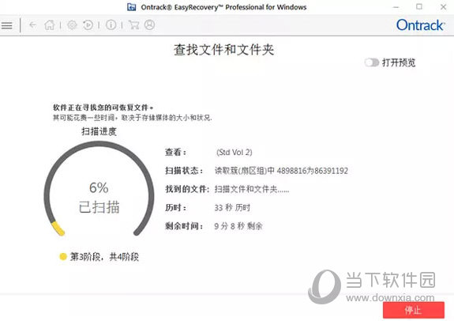Click the resume recovery icon

click(88, 25)
